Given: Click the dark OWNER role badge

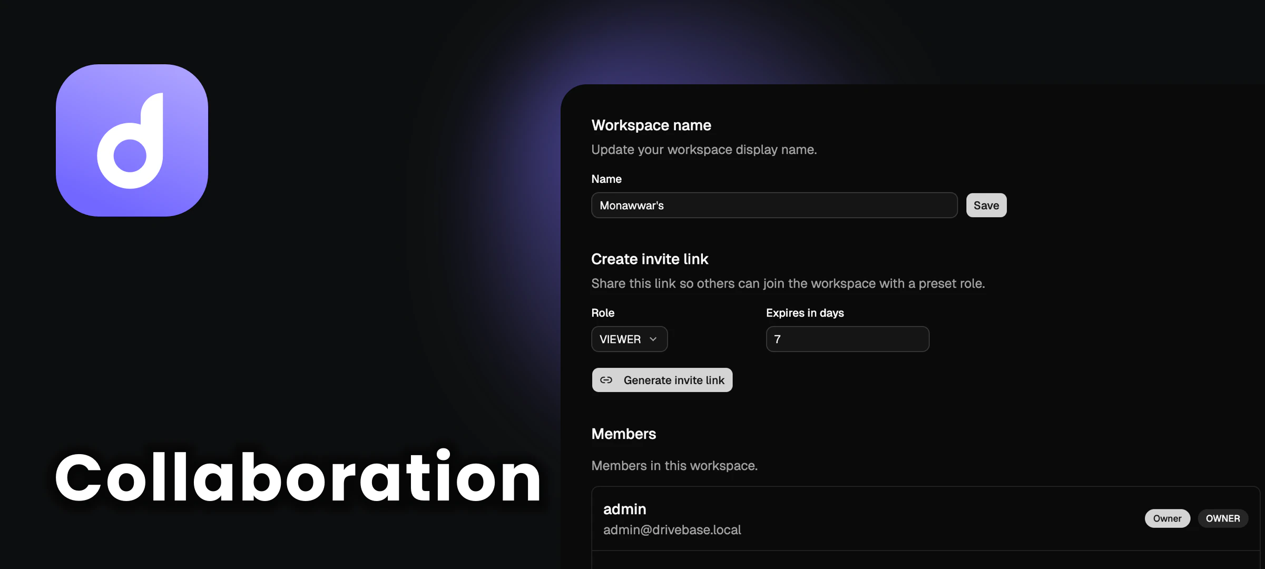Looking at the screenshot, I should coord(1222,518).
